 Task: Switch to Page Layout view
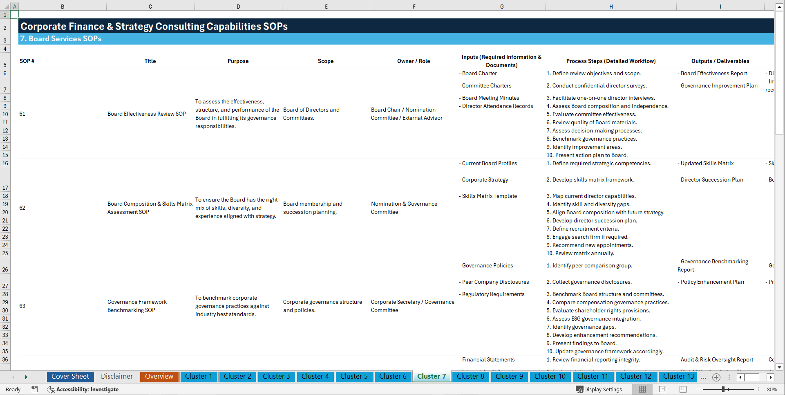pos(662,389)
